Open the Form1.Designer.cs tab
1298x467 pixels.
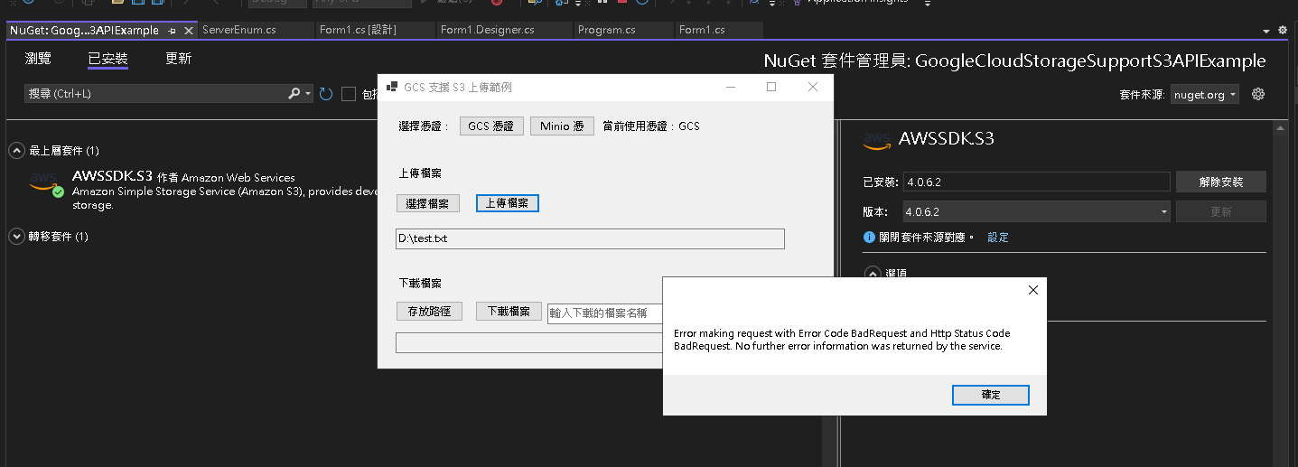[487, 30]
